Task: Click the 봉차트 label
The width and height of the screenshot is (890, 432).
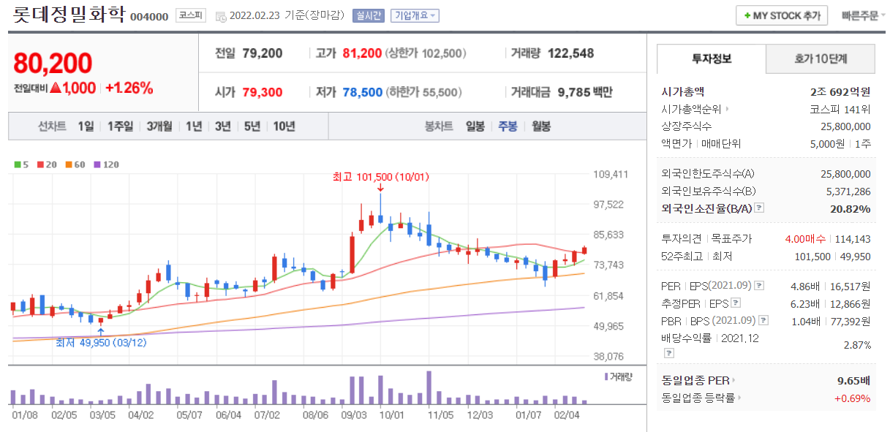Action: point(439,126)
